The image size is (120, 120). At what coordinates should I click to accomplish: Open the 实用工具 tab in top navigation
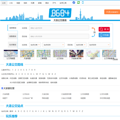[63, 3]
